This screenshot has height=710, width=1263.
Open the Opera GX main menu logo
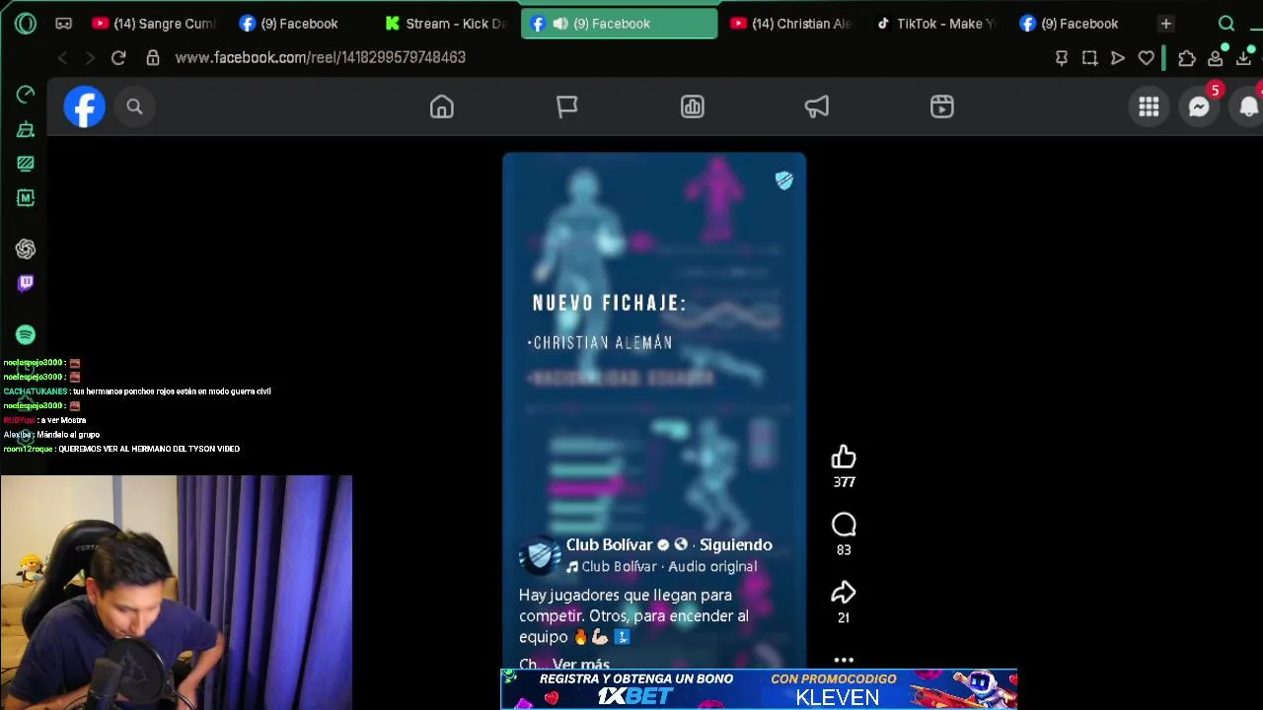pos(26,23)
